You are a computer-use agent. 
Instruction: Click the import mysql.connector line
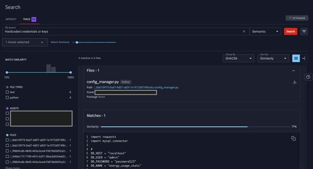click(109, 141)
